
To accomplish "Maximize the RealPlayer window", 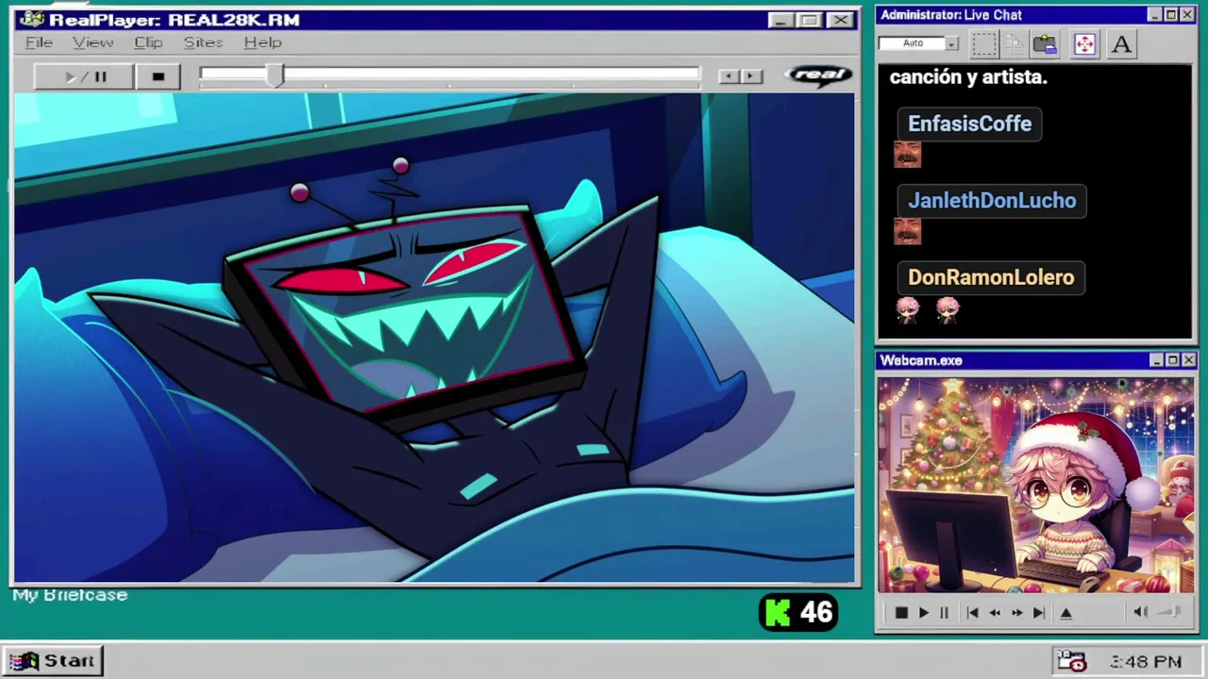I will (810, 20).
